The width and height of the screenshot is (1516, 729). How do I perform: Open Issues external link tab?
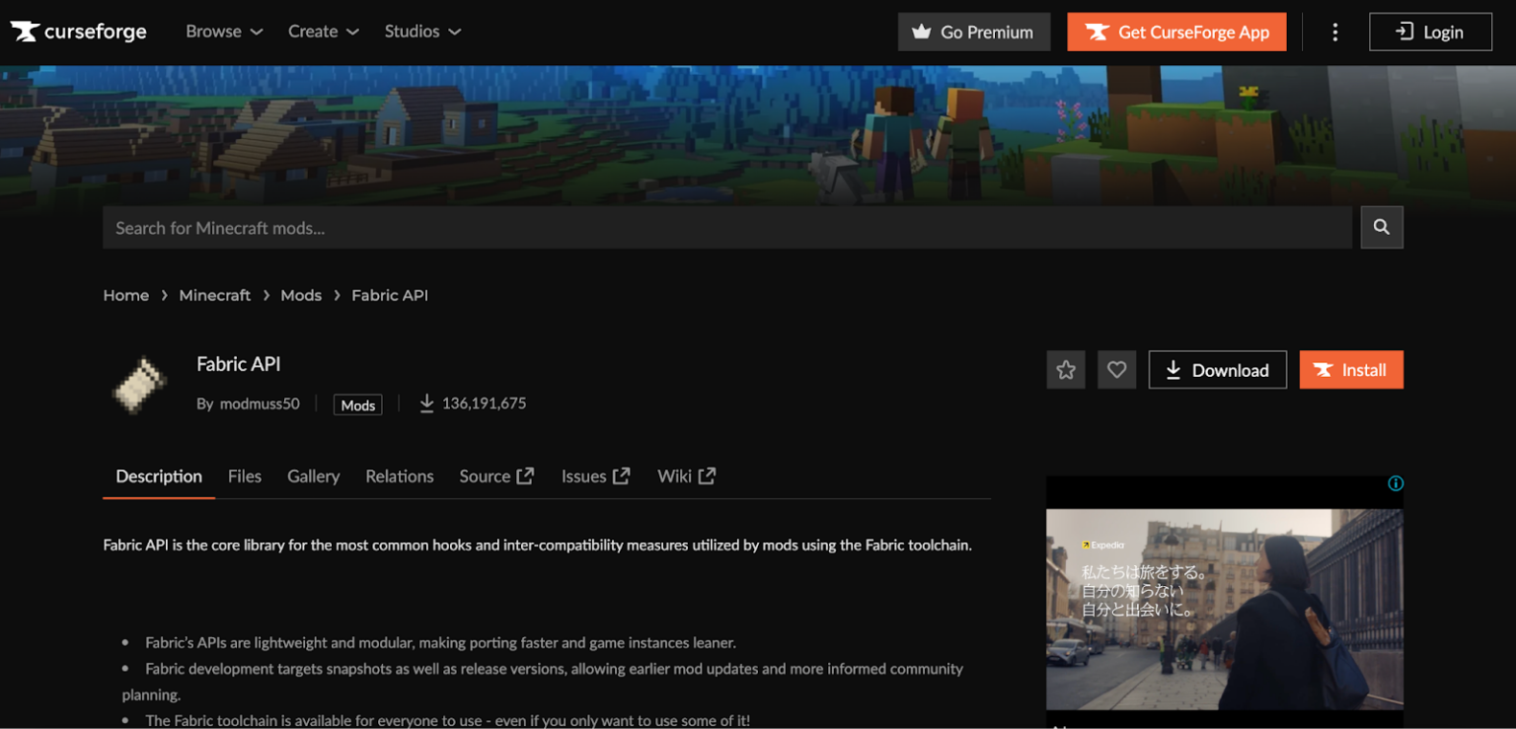[594, 476]
